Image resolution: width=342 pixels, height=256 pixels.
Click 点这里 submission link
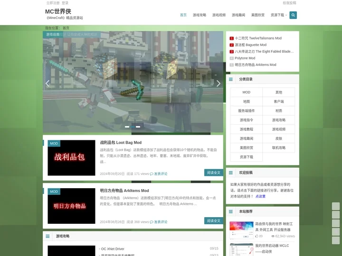click(x=260, y=196)
